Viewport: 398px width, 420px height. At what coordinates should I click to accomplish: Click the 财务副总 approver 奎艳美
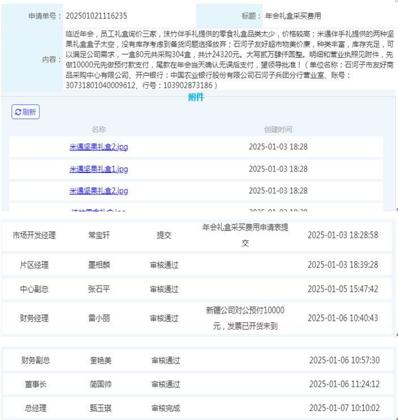point(101,360)
